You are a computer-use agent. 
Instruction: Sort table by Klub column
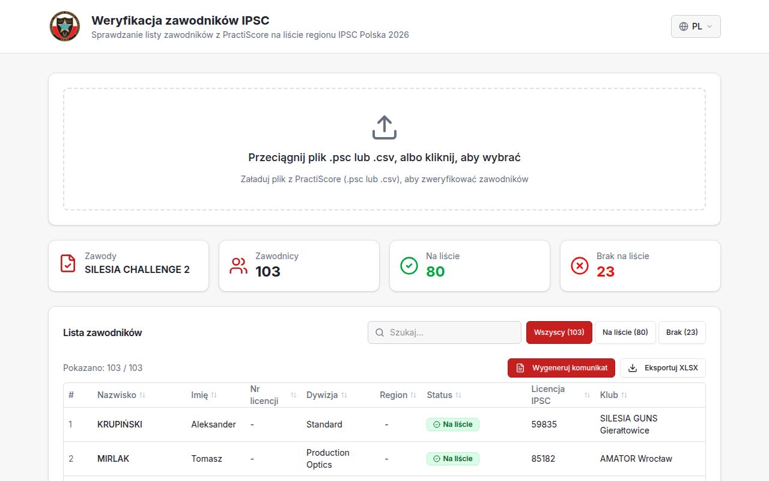(613, 395)
